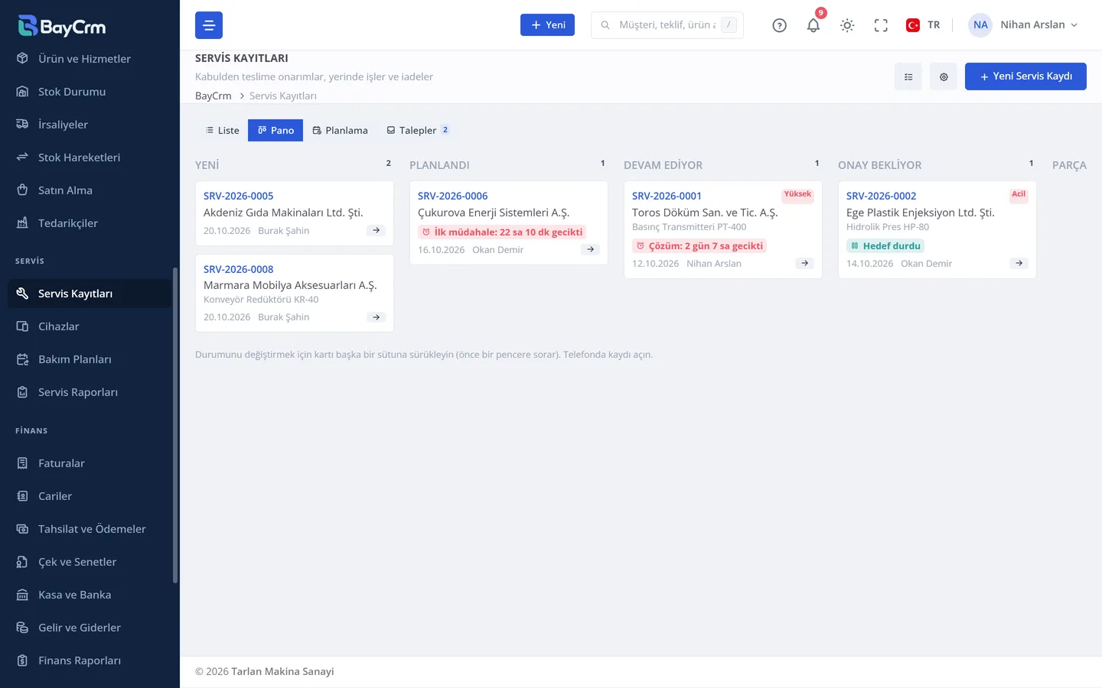Screen dimensions: 1102x688
Task: Focus the Müşteri, teklif, ürün search field
Action: coord(667,25)
